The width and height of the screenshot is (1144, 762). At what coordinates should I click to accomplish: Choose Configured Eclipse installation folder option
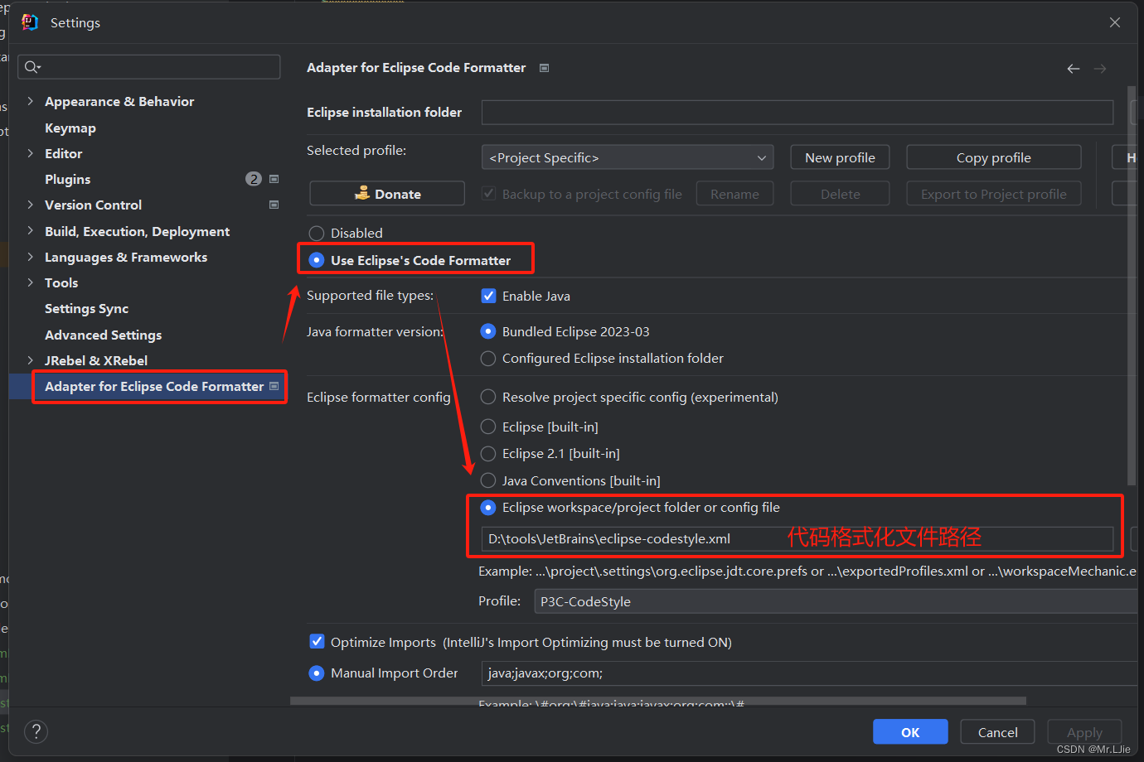pyautogui.click(x=488, y=358)
